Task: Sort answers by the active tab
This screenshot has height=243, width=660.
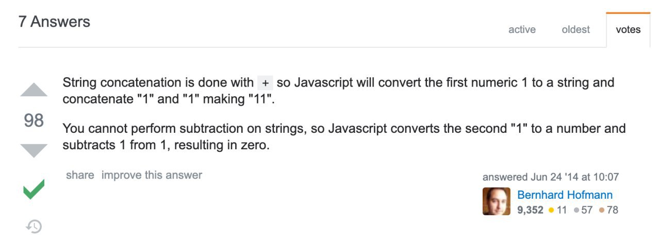Action: tap(522, 30)
